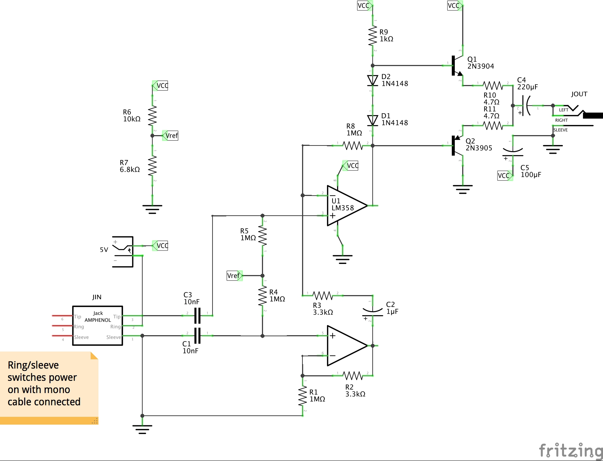
Task: Click the '10kΩ' value text
Action: 132,119
